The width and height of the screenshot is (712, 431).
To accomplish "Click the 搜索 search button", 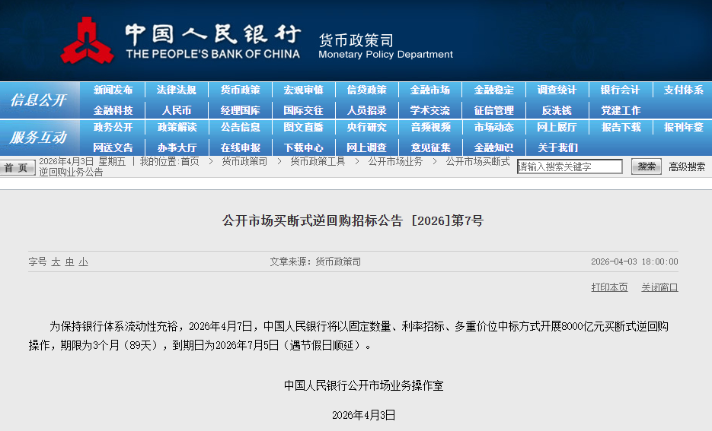I will 647,166.
